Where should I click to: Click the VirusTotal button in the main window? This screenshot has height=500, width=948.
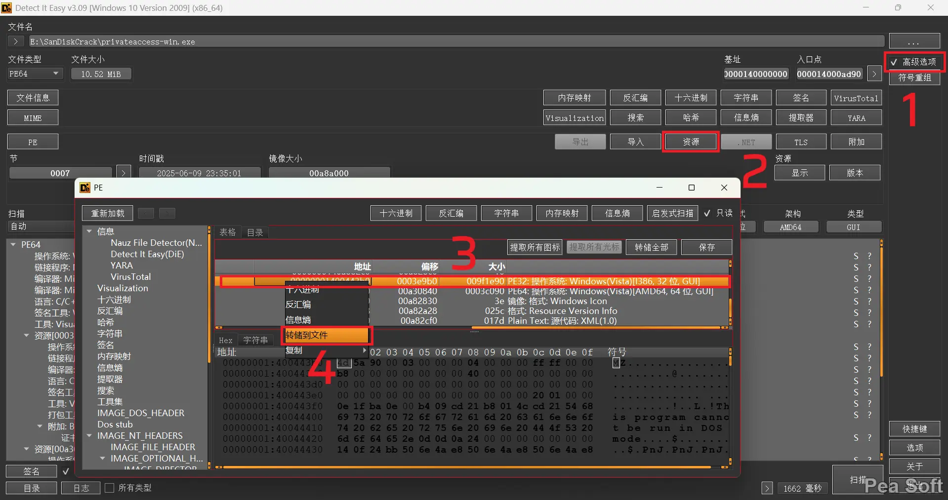856,98
